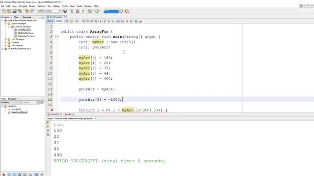The width and height of the screenshot is (314, 176).
Task: Click the New Project toolbar icon
Action: click(x=9, y=11)
